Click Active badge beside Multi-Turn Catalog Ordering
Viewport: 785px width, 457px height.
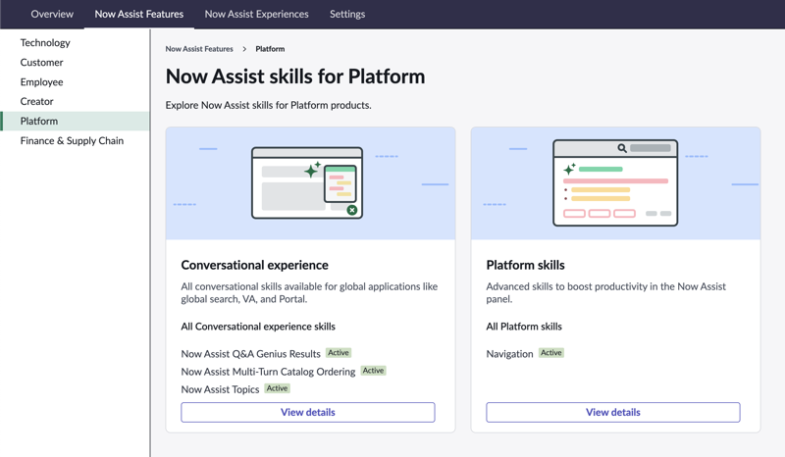click(x=374, y=371)
